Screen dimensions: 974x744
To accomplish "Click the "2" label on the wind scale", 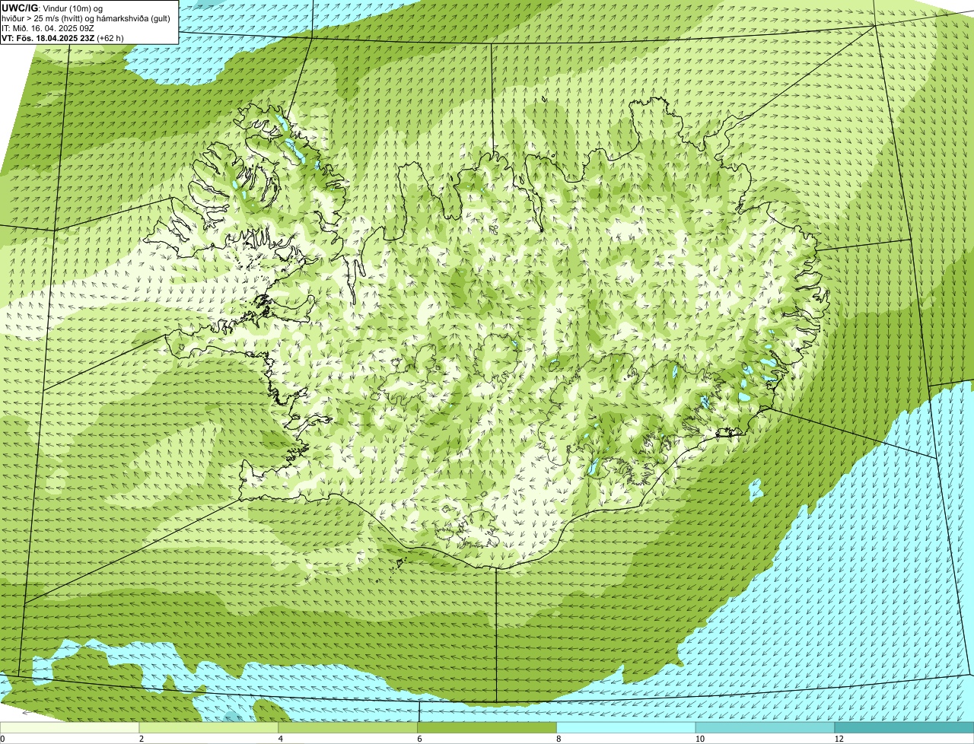I will click(x=141, y=739).
